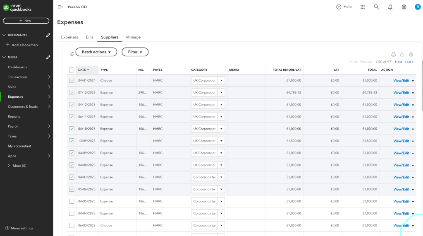Collapse the navigation menu with the hamburger icon

click(60, 7)
